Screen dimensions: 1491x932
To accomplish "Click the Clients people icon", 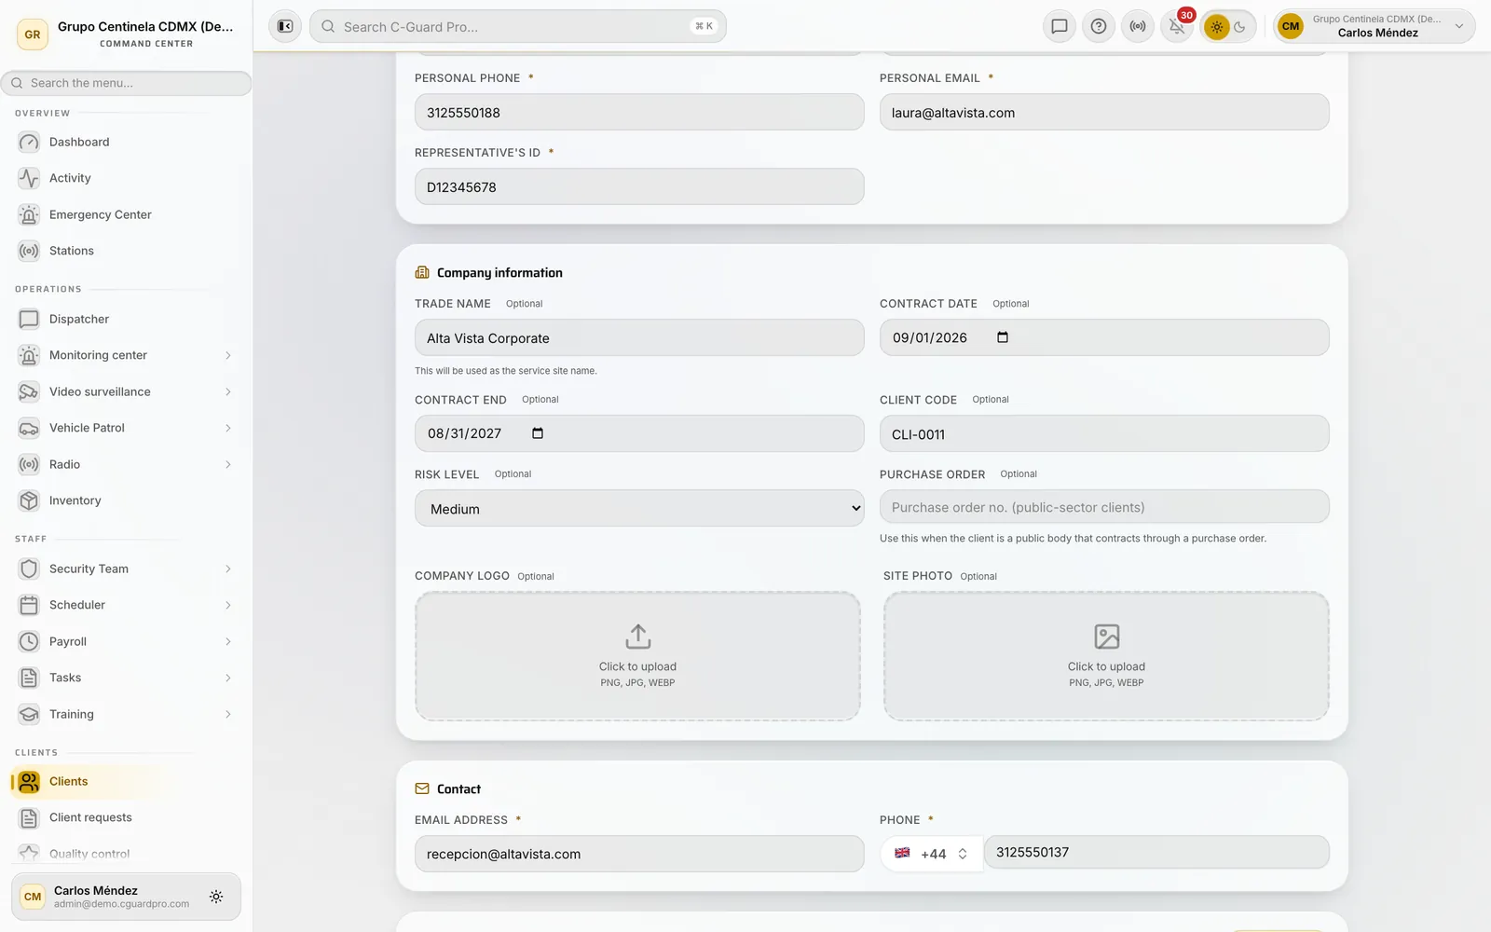I will 29,781.
